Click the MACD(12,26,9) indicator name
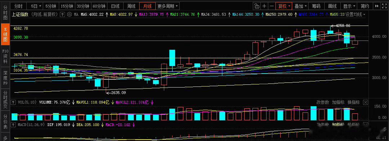The image size is (389, 141). (31, 125)
